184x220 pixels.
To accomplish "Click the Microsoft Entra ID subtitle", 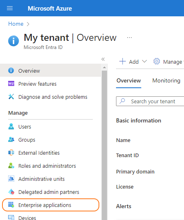I will [x=43, y=47].
